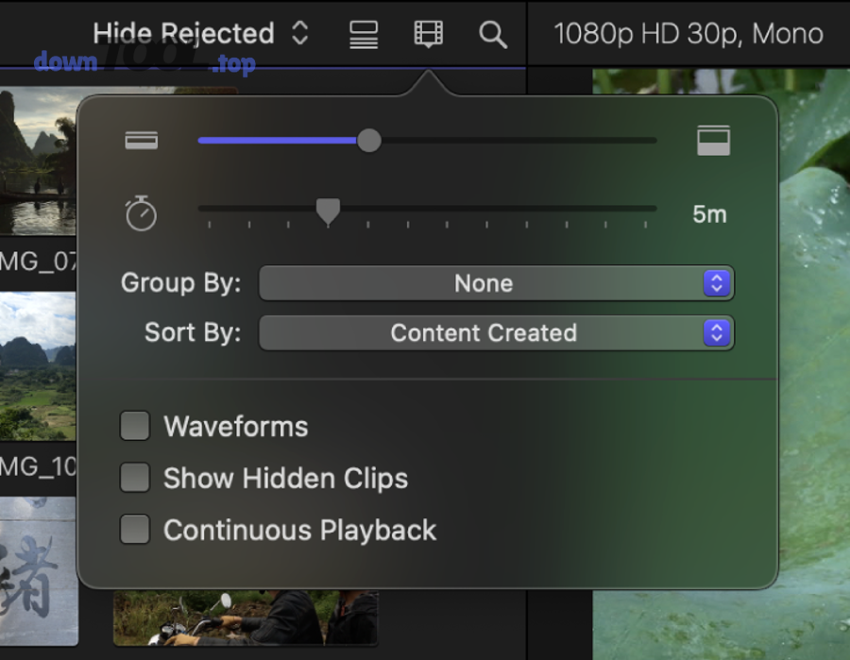Click the clip height slider handle
Screen dimensions: 850x660
pos(369,140)
